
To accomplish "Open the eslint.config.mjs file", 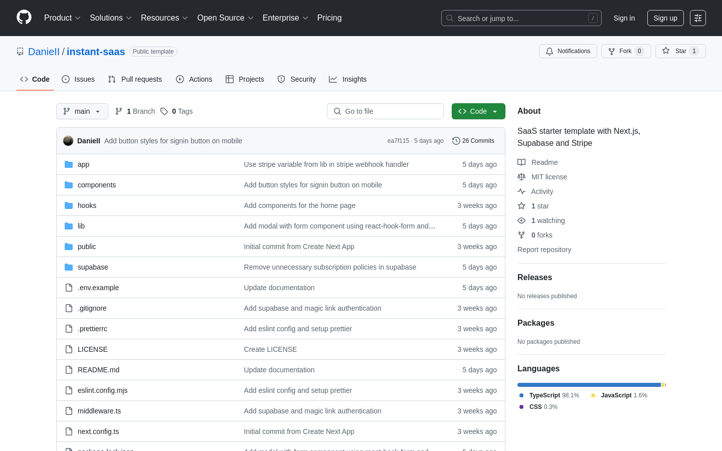I will click(x=103, y=390).
